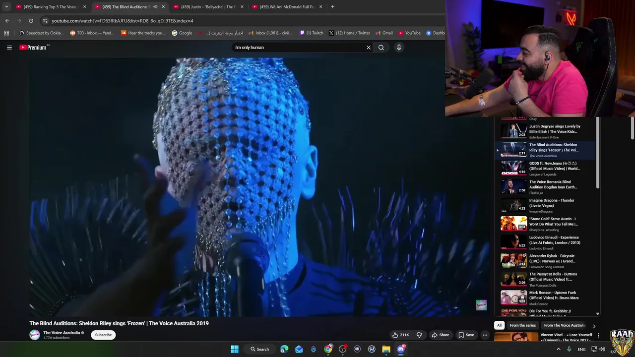
Task: Open Windows Start menu
Action: click(235, 349)
